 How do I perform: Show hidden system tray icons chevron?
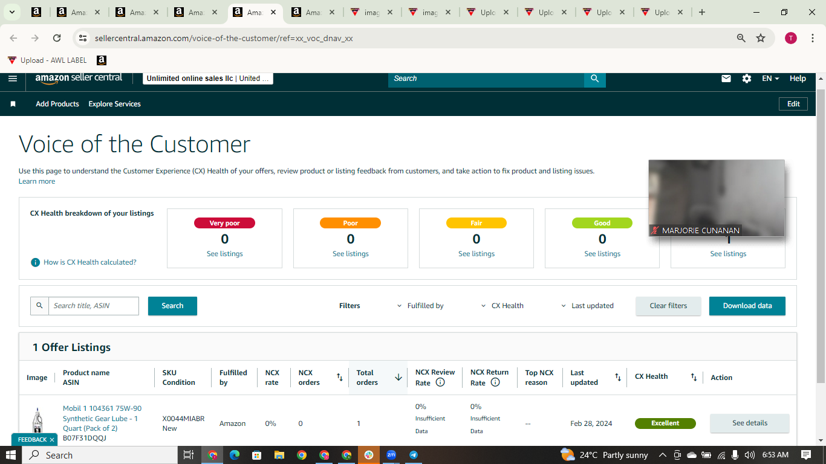663,455
